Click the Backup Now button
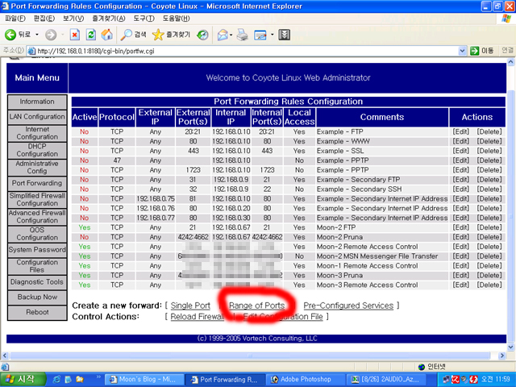Viewport: 516px width, 387px height. point(37,298)
